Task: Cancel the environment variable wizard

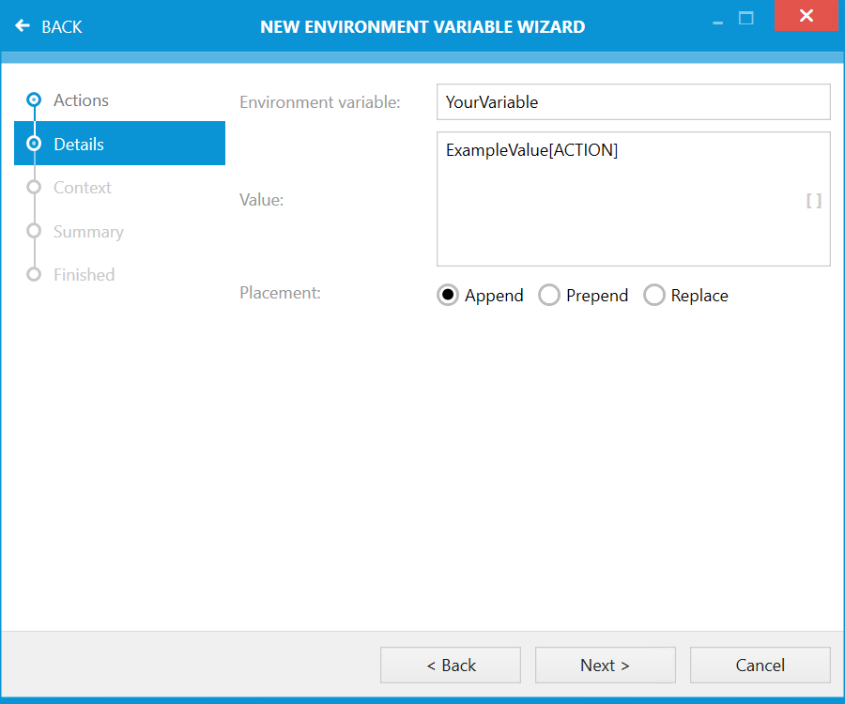Action: tap(760, 665)
